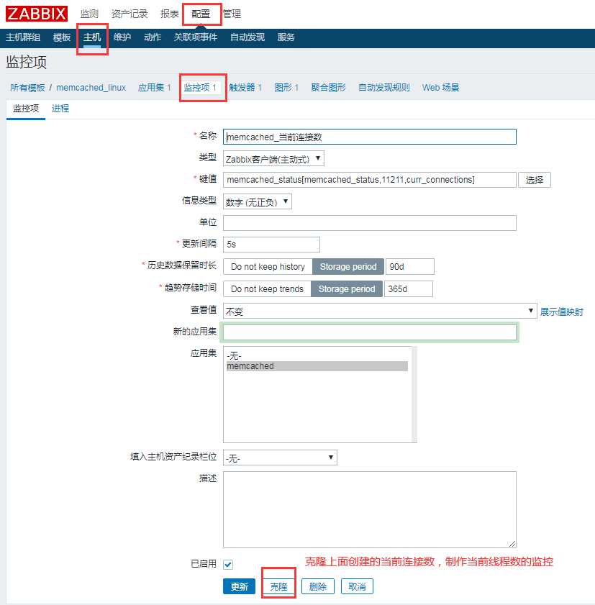This screenshot has width=595, height=605.
Task: Go to 动作 submenu
Action: pyautogui.click(x=153, y=37)
